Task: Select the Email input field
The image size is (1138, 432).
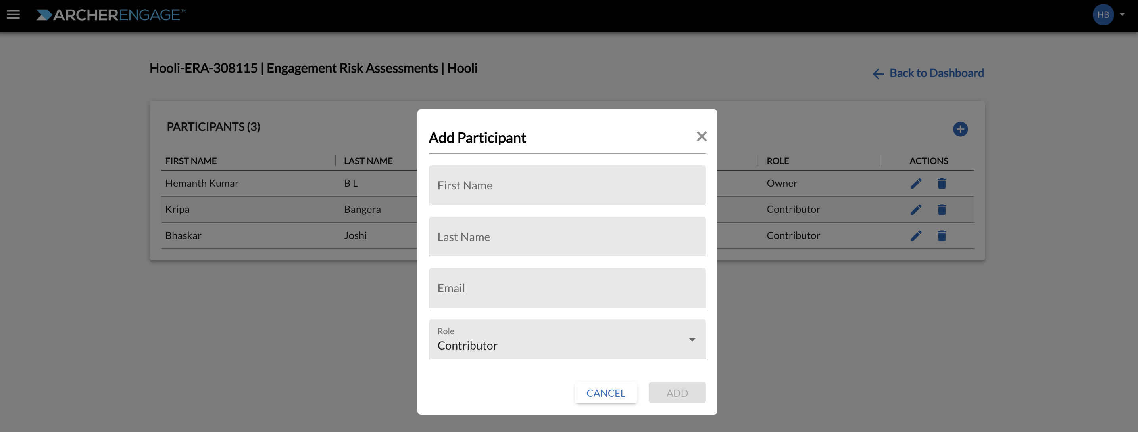Action: pos(567,288)
